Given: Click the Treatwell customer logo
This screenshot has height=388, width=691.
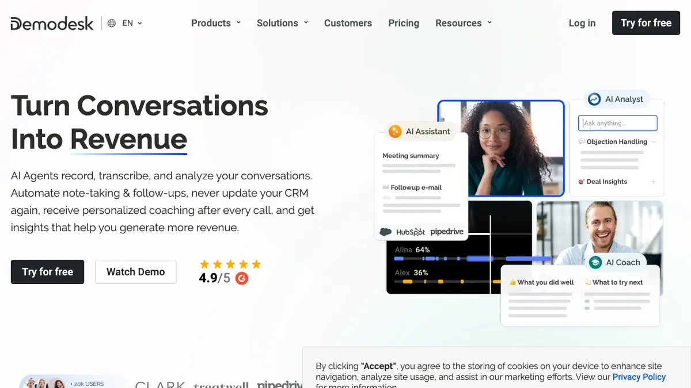Looking at the screenshot, I should (221, 385).
